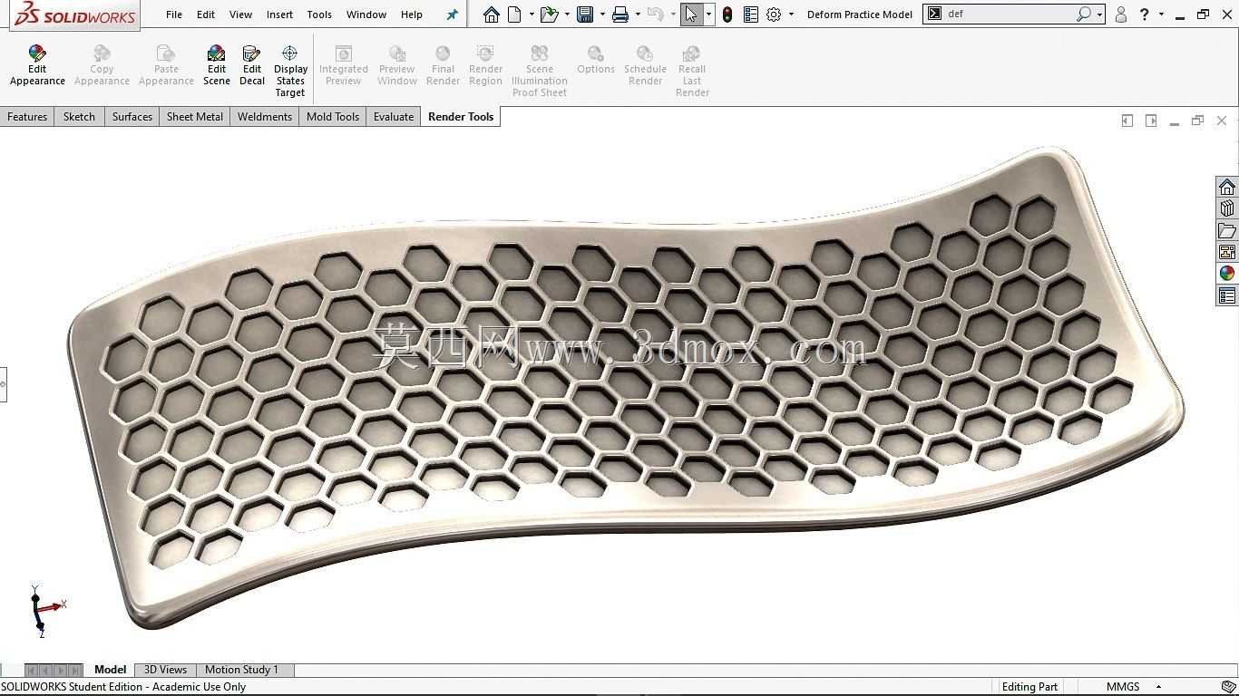Switch to the 3D Views tab
This screenshot has width=1239, height=696.
[165, 670]
